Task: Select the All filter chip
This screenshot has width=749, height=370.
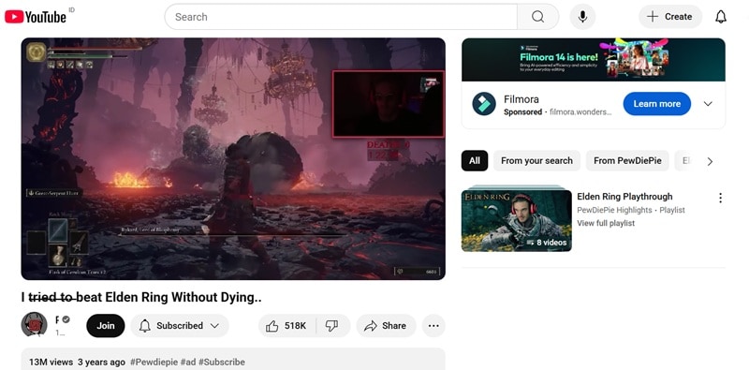Action: pos(475,160)
